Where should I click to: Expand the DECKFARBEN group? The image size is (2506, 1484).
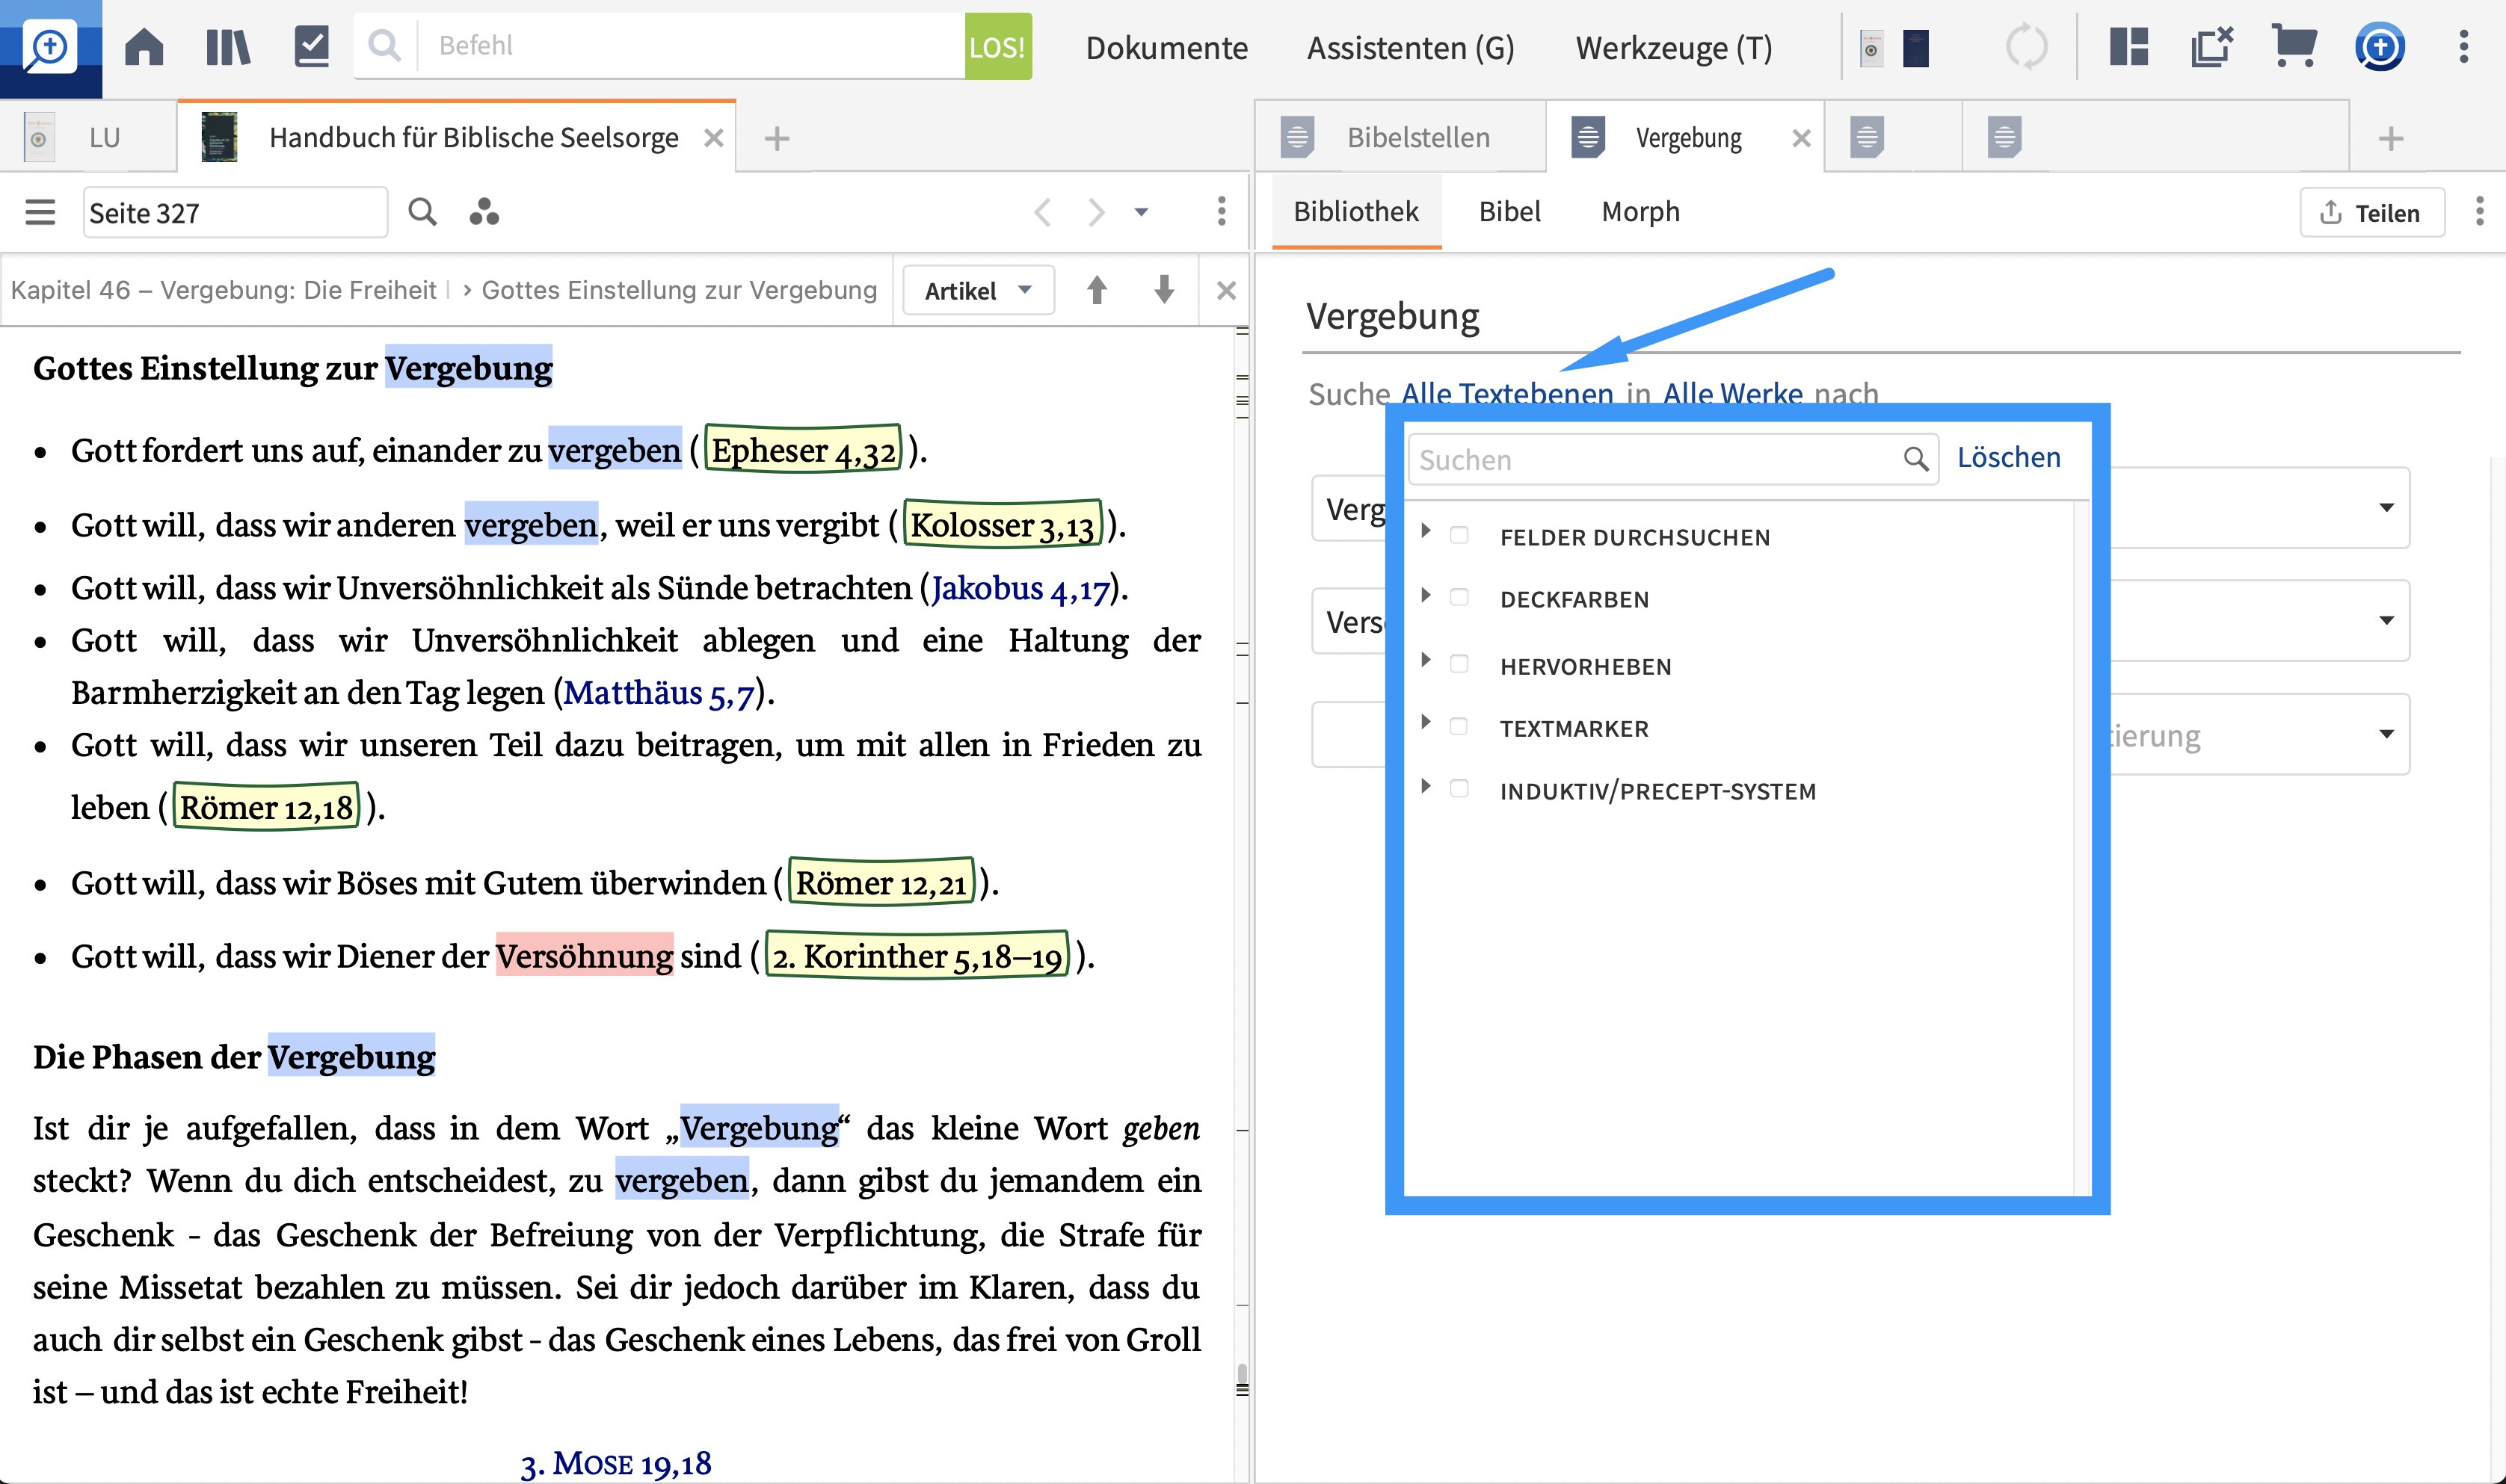click(1426, 595)
